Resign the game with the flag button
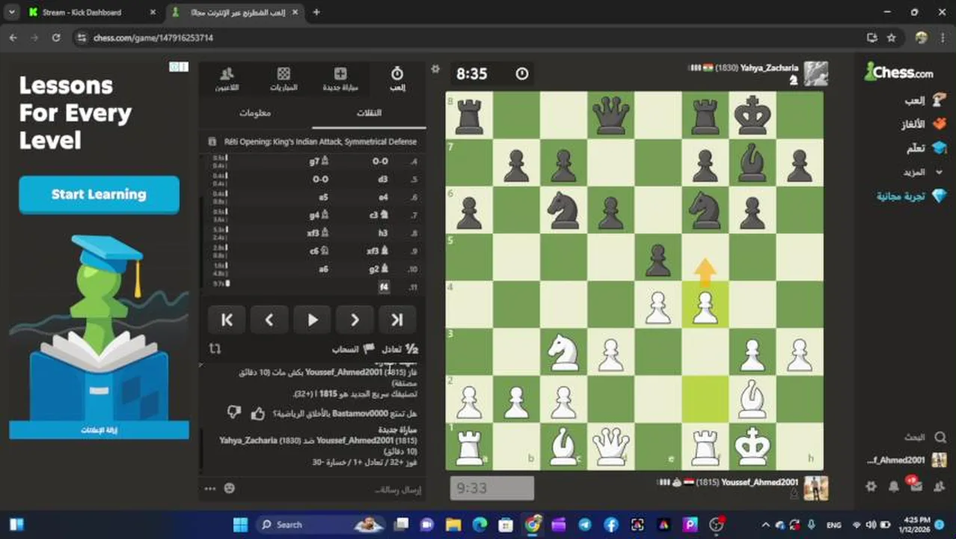This screenshot has width=956, height=539. (x=353, y=350)
